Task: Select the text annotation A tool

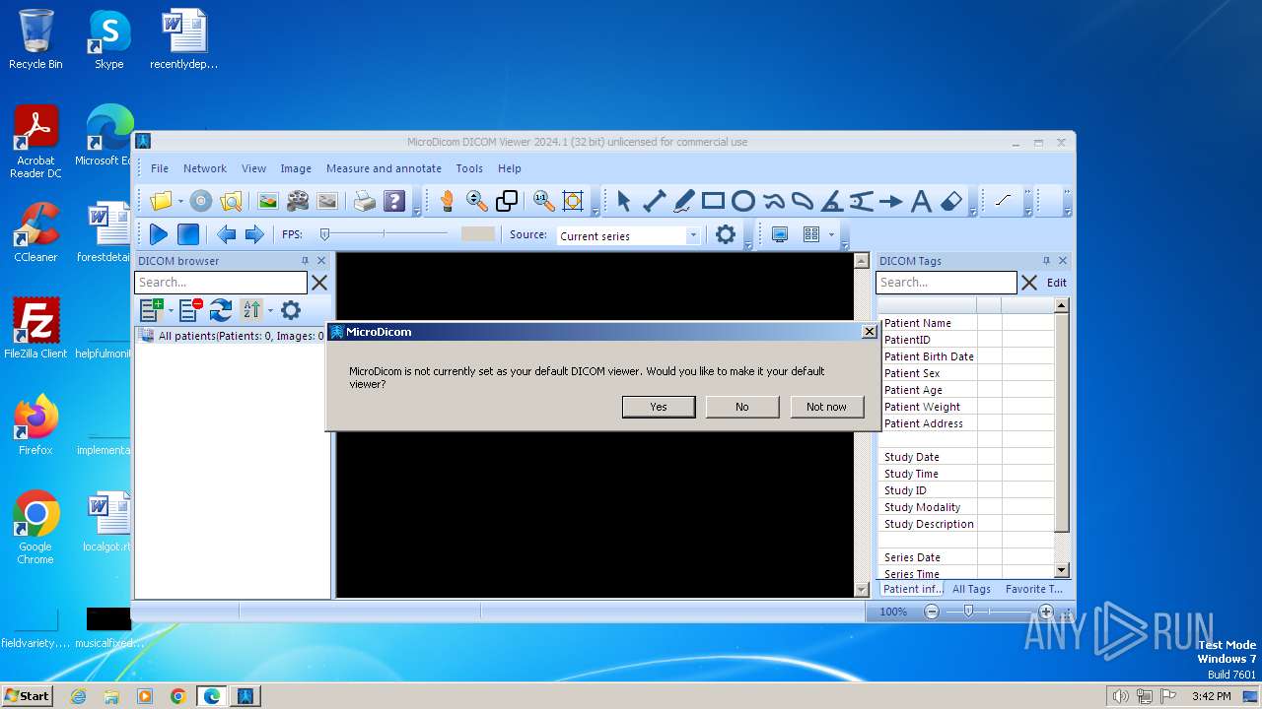Action: coord(921,201)
